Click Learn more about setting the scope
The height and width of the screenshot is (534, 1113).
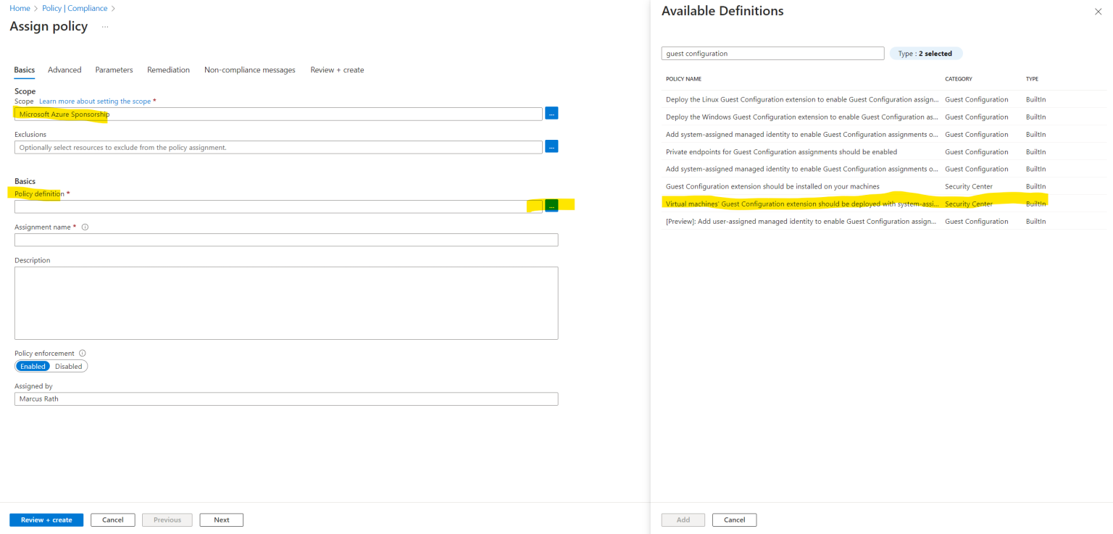94,101
